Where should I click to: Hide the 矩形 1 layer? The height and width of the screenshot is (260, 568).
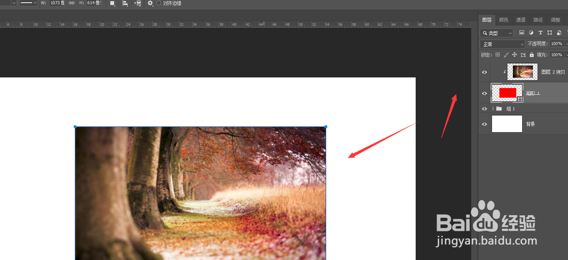pos(485,93)
